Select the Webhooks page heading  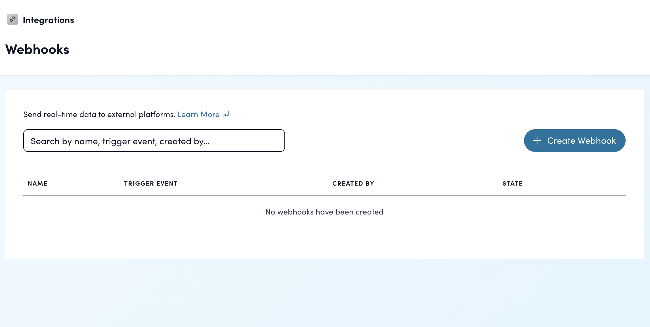(37, 49)
